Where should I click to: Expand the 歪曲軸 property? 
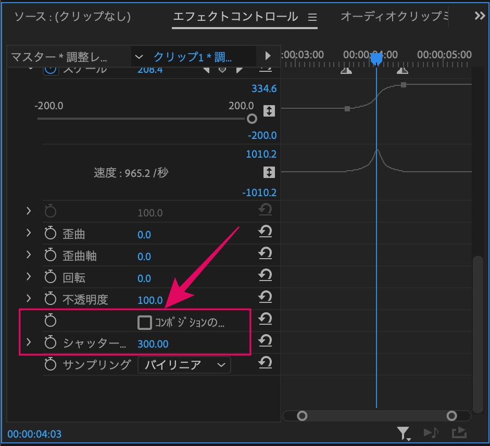click(29, 254)
